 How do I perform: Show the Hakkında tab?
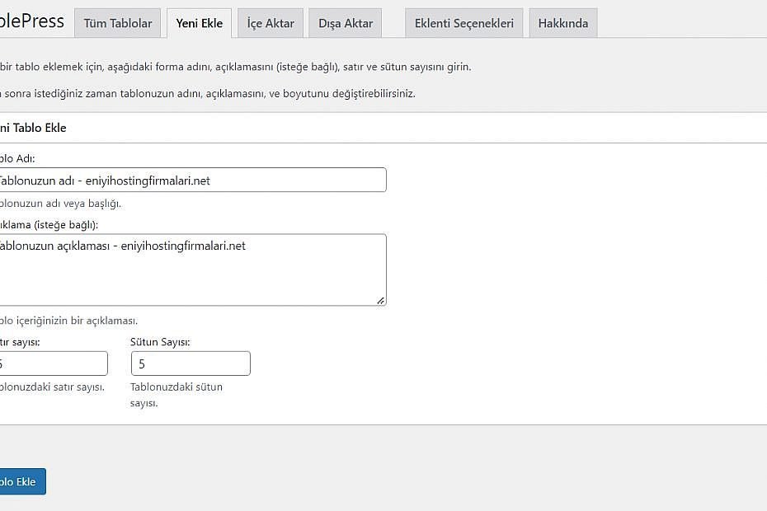tap(562, 23)
